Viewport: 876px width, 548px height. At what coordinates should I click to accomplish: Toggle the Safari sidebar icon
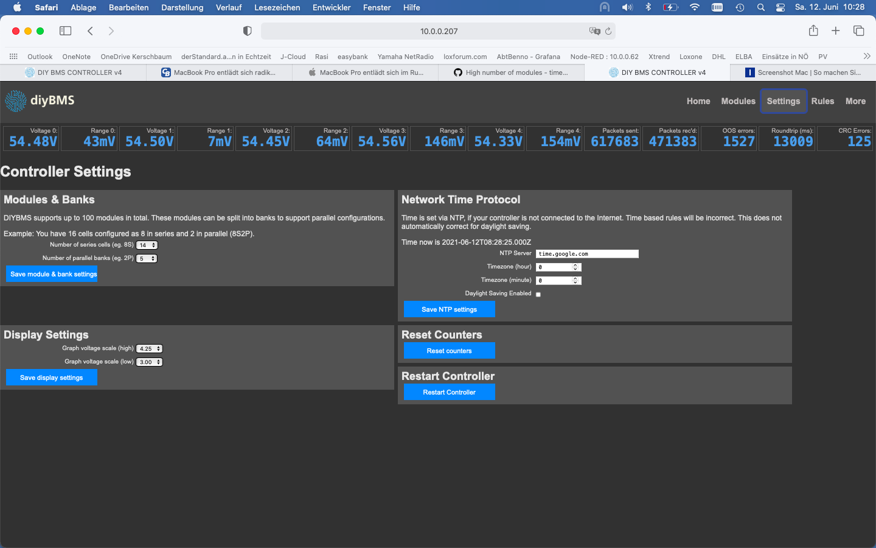(x=65, y=31)
